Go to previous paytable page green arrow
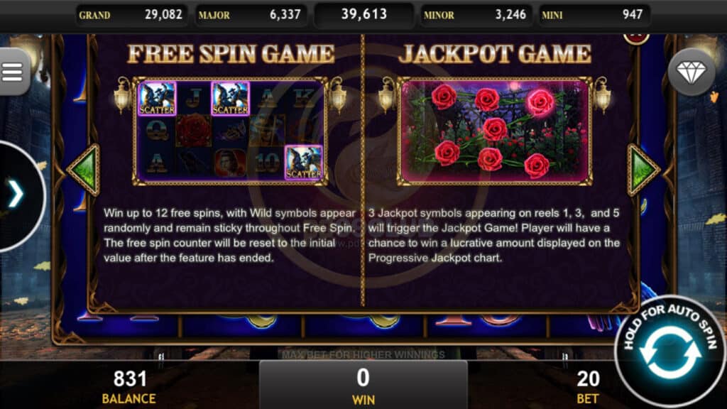 (x=85, y=170)
